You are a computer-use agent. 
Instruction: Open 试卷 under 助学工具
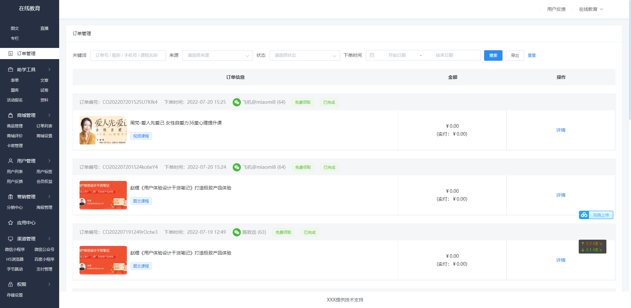pyautogui.click(x=44, y=90)
